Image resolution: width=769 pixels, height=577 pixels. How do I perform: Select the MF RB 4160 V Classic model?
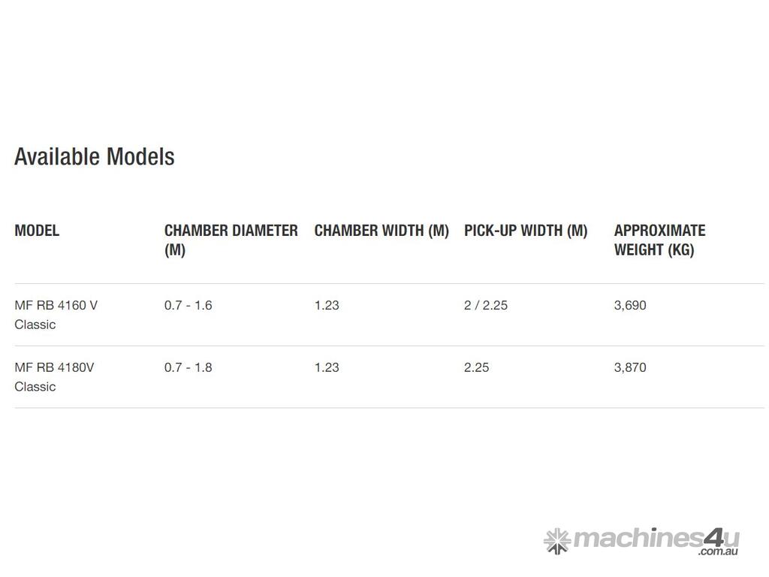tap(56, 315)
